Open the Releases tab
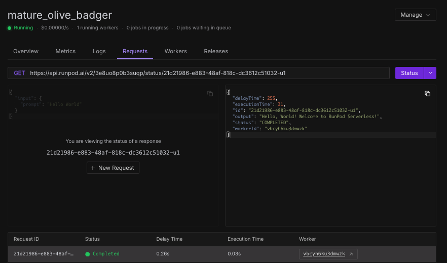The image size is (447, 263). pyautogui.click(x=216, y=51)
